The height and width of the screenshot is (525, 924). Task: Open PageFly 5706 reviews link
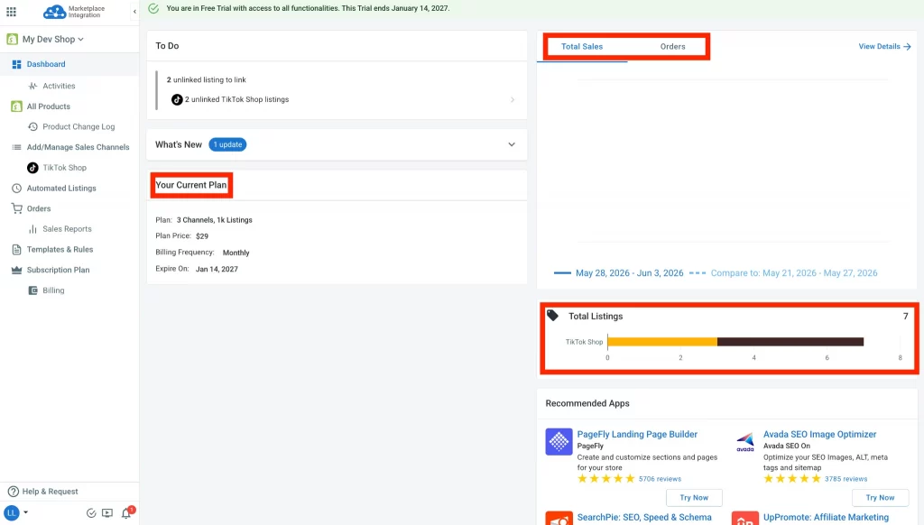[x=660, y=479]
